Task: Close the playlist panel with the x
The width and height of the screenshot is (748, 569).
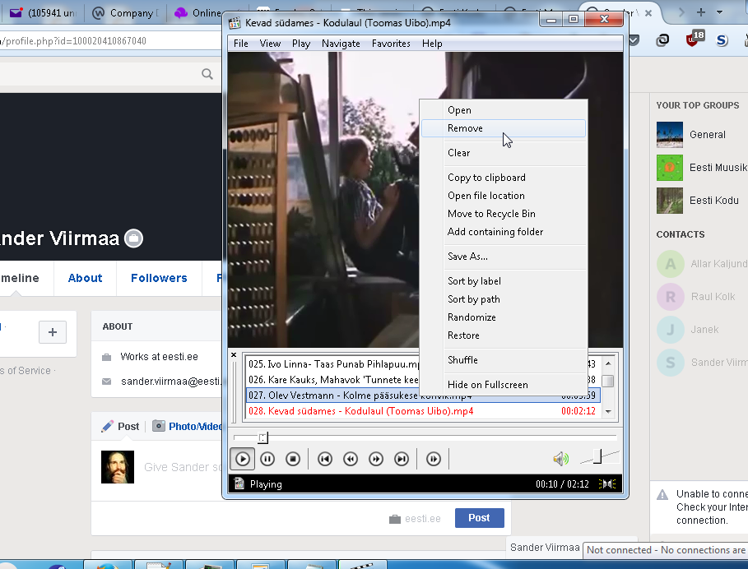Action: (234, 355)
